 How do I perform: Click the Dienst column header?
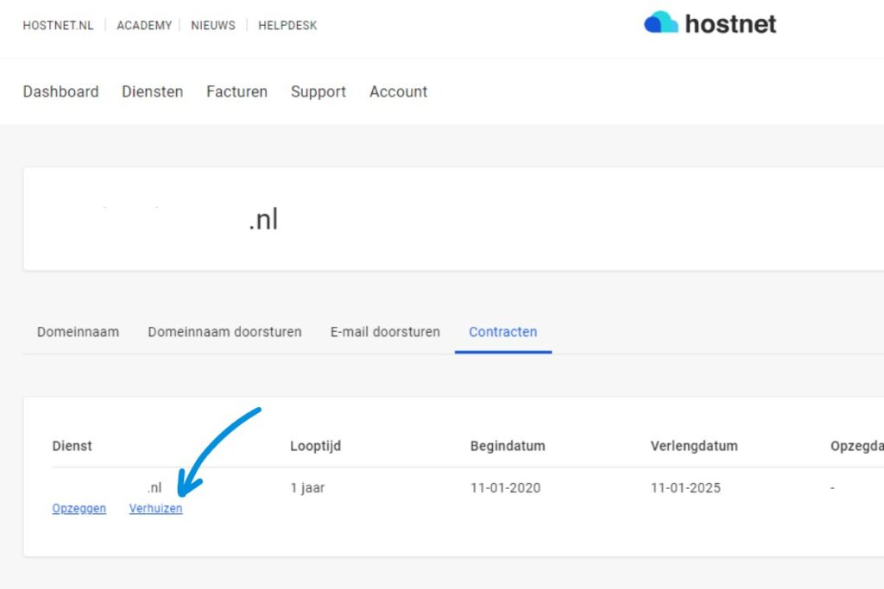coord(72,446)
